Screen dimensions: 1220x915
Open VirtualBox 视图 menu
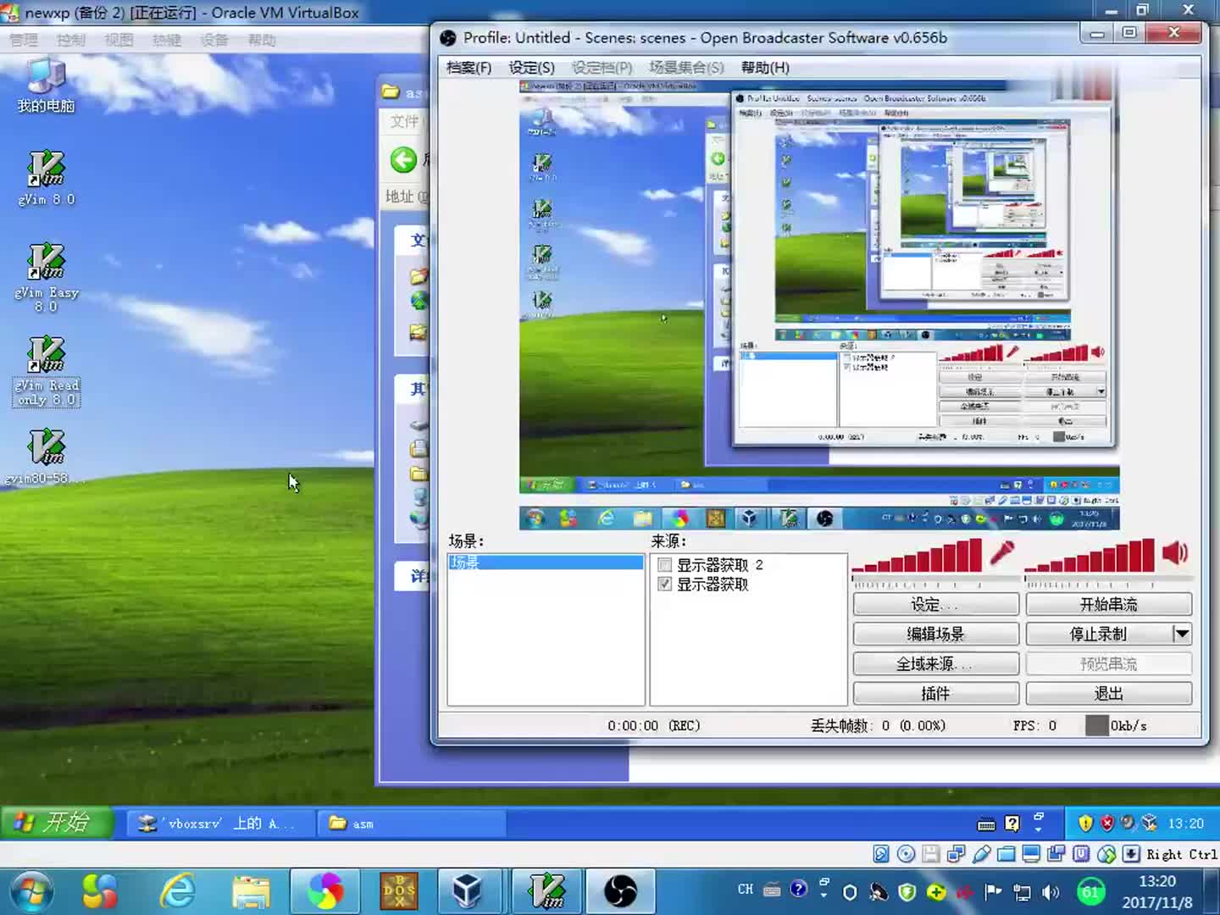119,40
